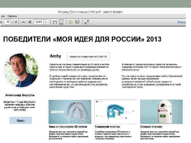The height and width of the screenshot is (143, 191).
Task: Click the next page arrow icon
Action: pyautogui.click(x=2, y=22)
